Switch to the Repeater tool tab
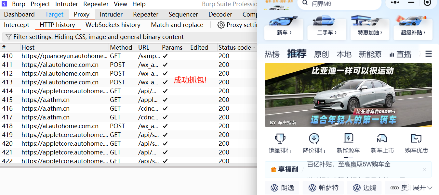439x195 pixels. [x=146, y=15]
